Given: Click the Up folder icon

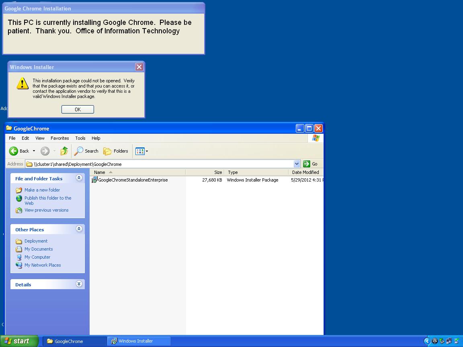Looking at the screenshot, I should tap(64, 151).
